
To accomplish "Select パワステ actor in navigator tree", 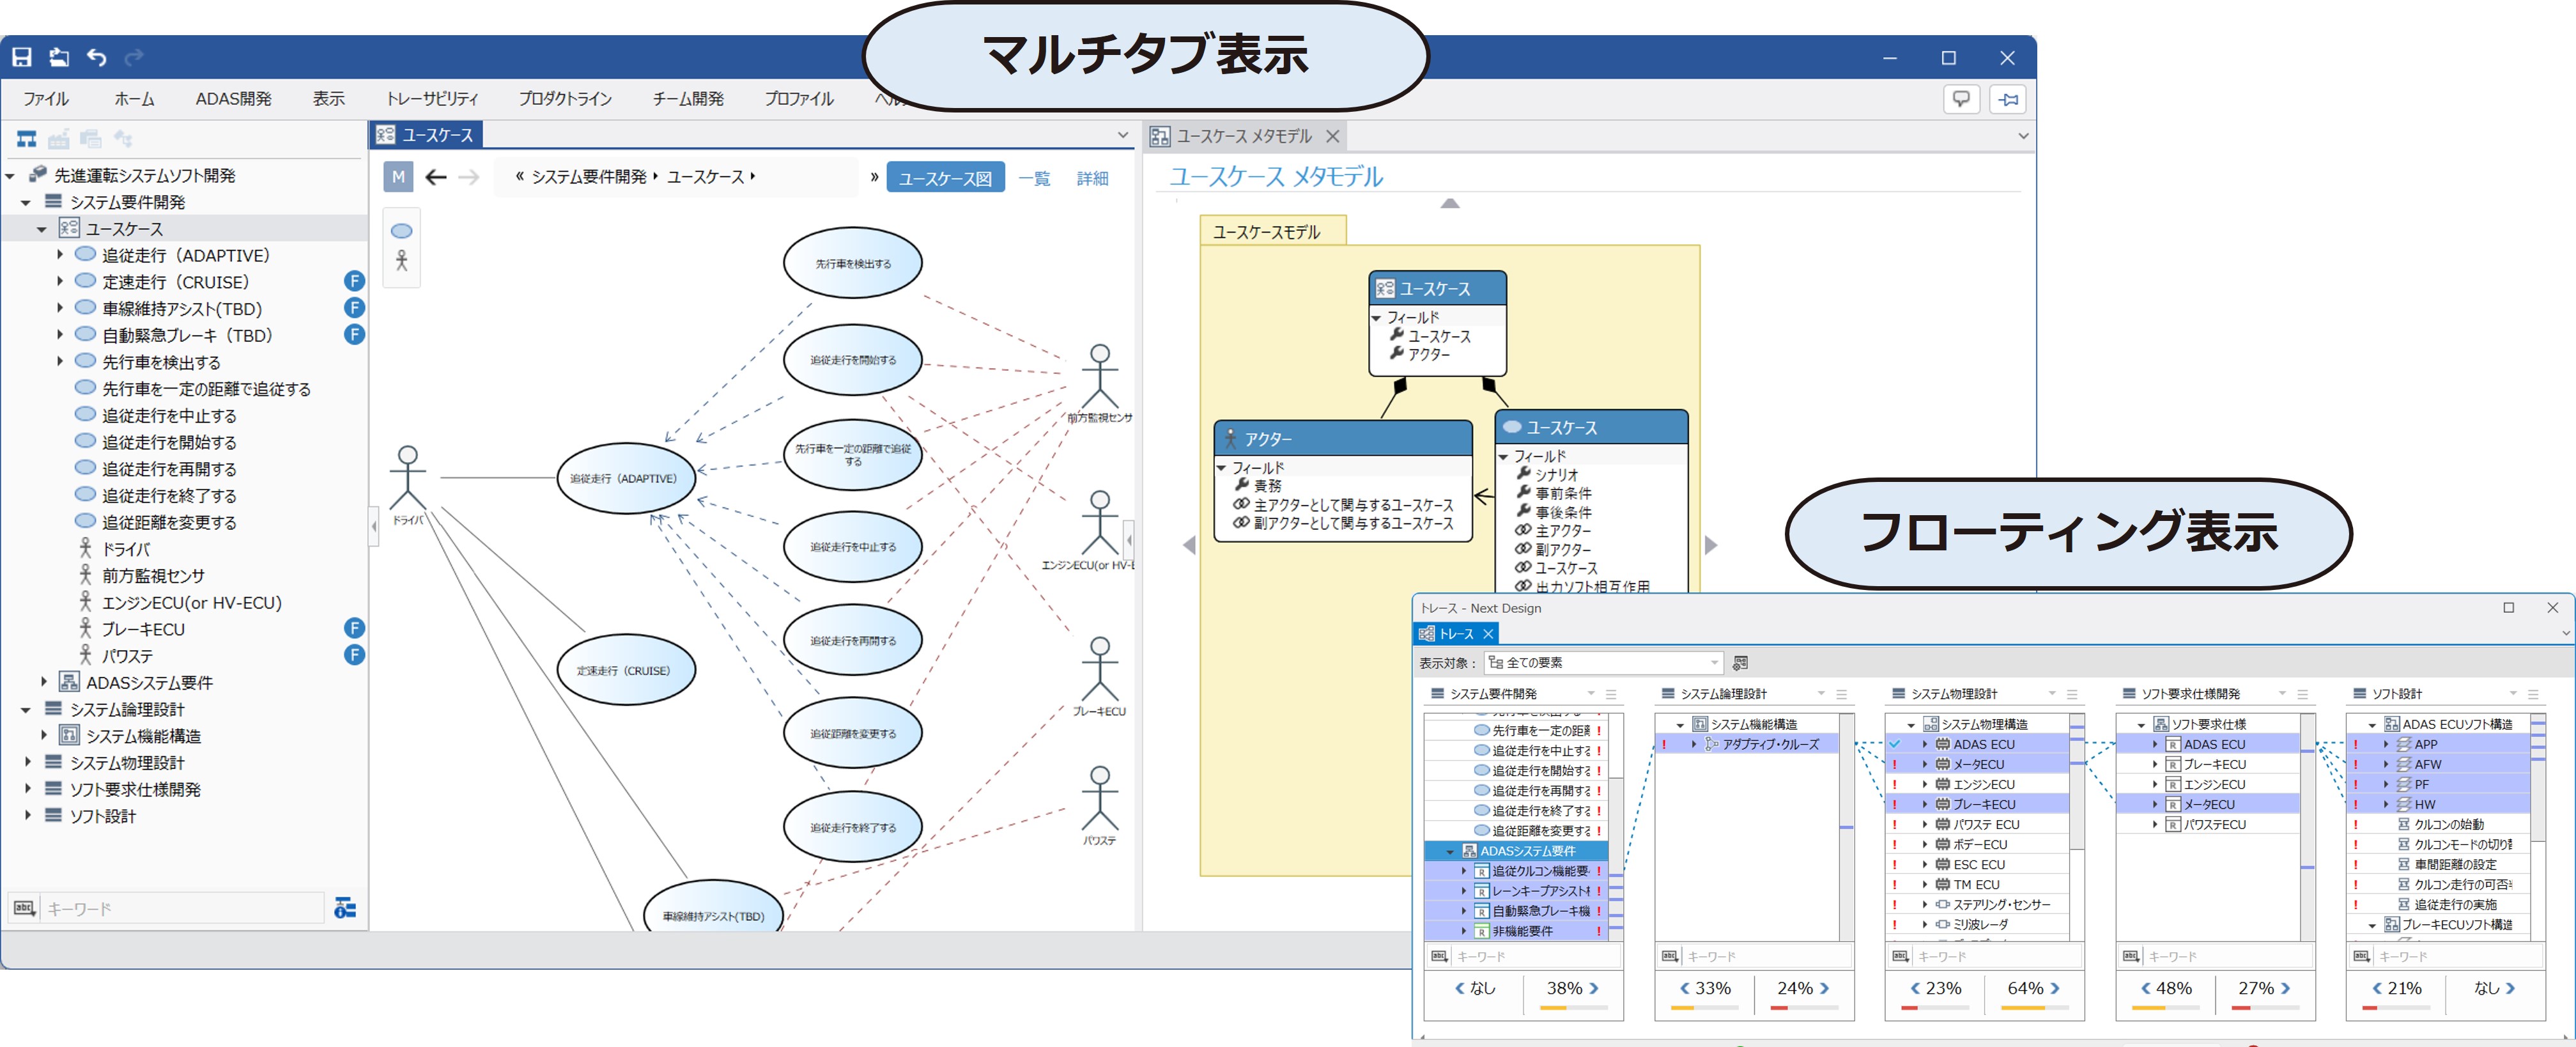I will click(127, 656).
